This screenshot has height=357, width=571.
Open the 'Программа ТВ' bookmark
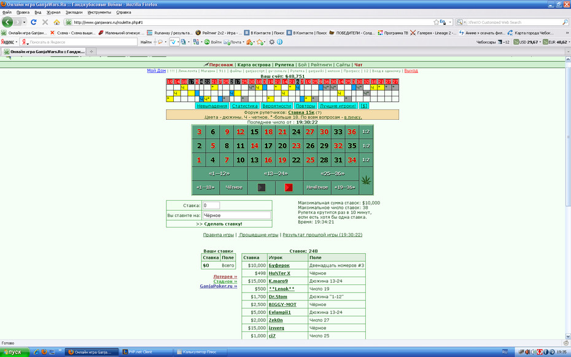(393, 33)
